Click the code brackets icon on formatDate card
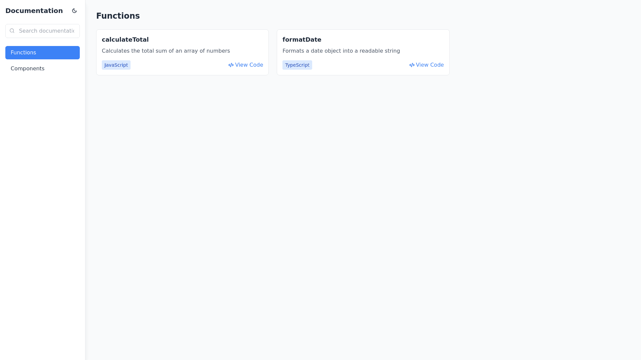This screenshot has height=360, width=641. click(x=412, y=65)
